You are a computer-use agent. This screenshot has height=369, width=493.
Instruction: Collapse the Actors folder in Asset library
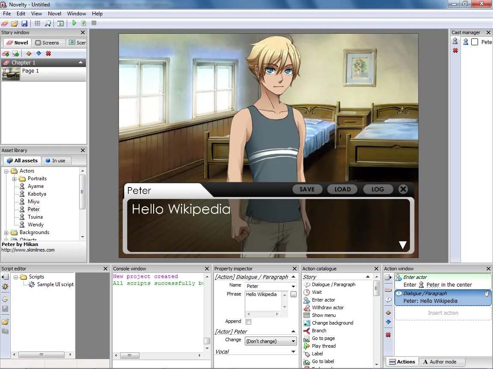pyautogui.click(x=6, y=171)
